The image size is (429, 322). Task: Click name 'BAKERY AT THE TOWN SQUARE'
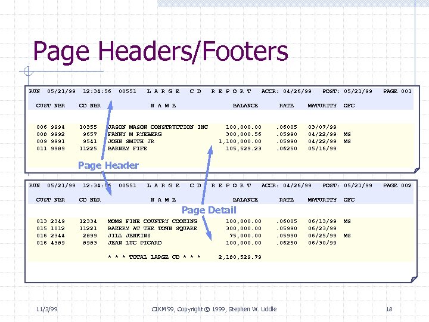click(153, 228)
